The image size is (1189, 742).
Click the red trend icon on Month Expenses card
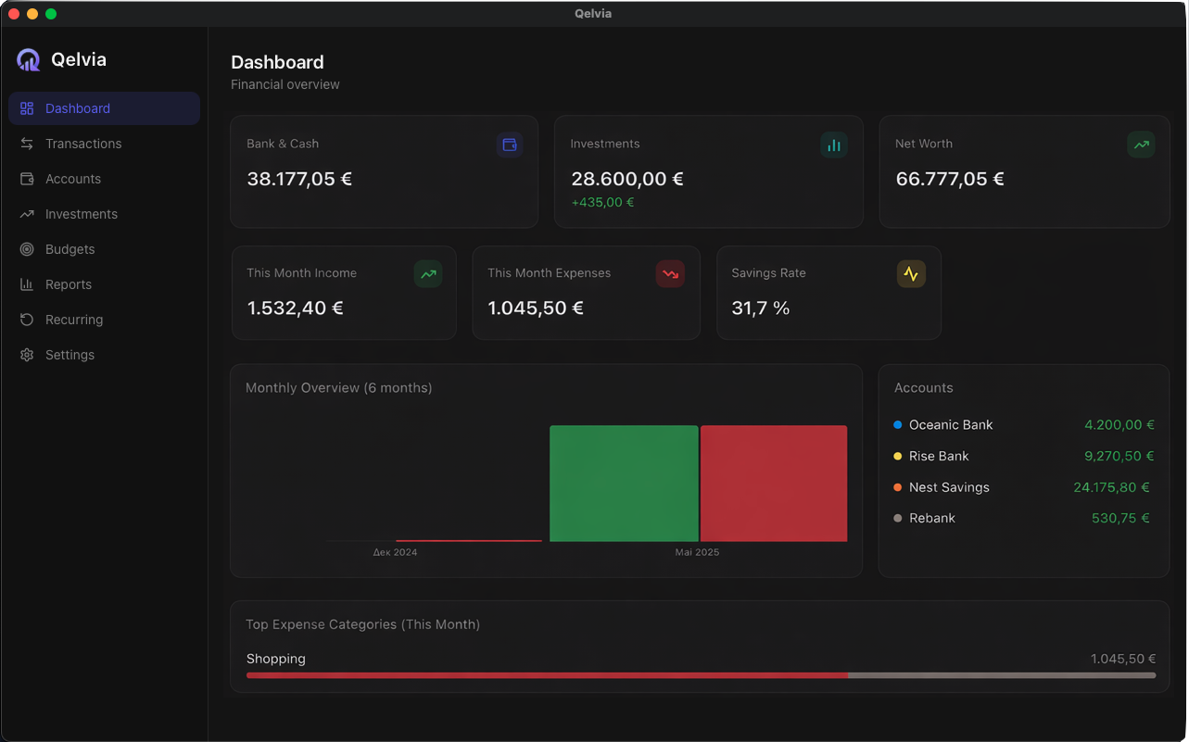pyautogui.click(x=669, y=273)
